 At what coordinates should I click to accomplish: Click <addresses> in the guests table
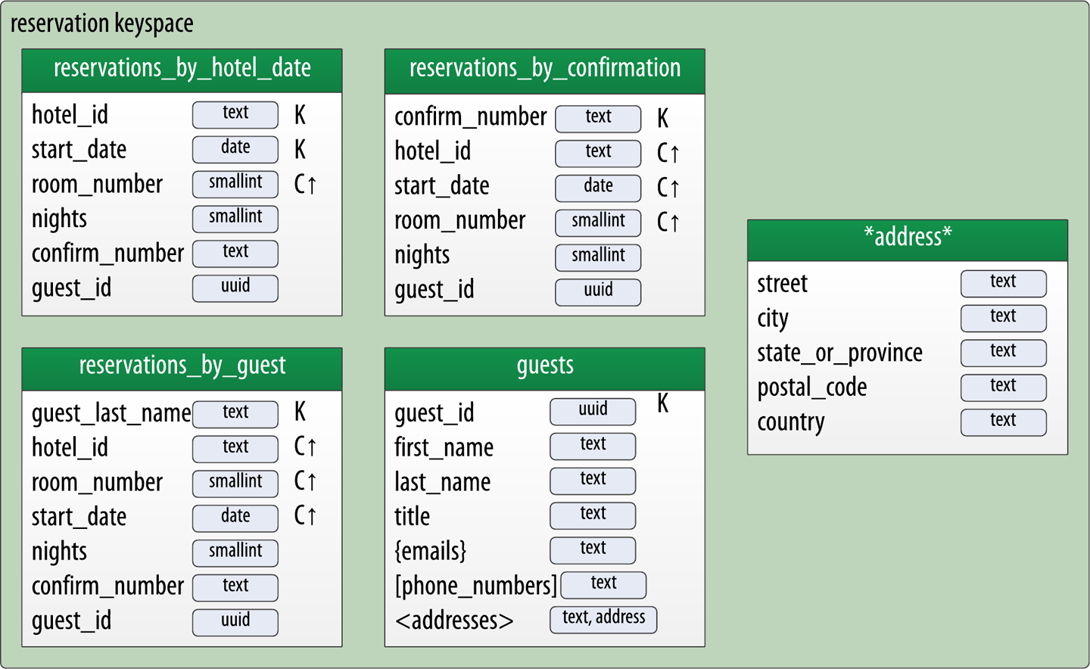454,621
